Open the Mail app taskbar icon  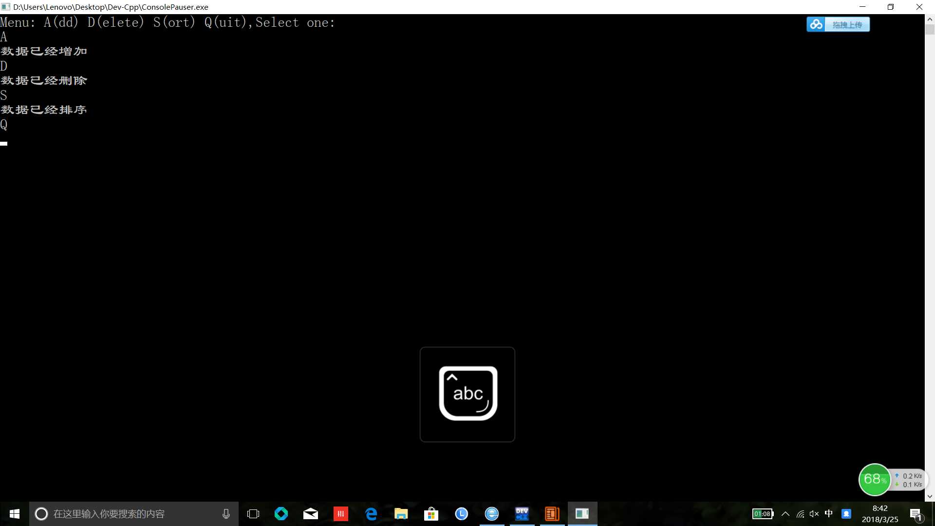pyautogui.click(x=311, y=514)
